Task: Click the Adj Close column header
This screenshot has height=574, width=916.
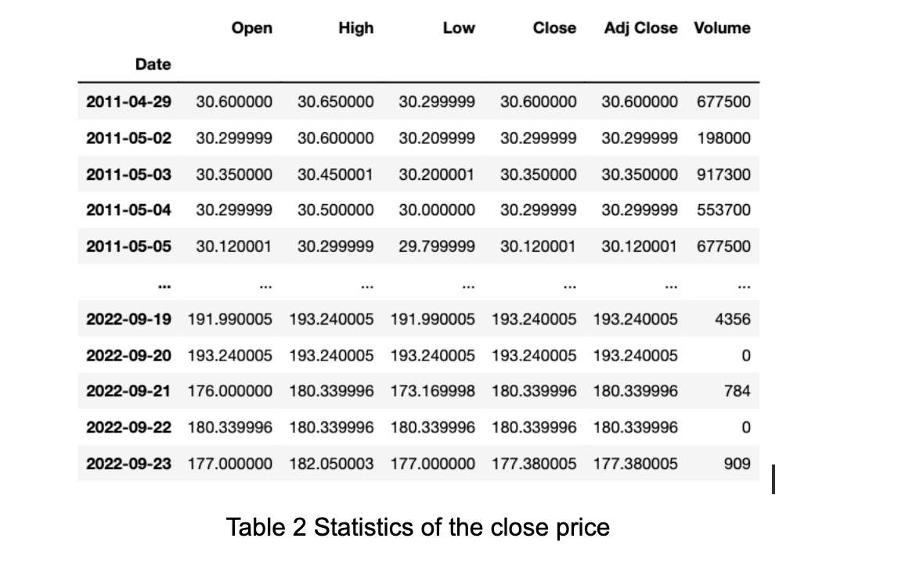Action: pyautogui.click(x=641, y=28)
